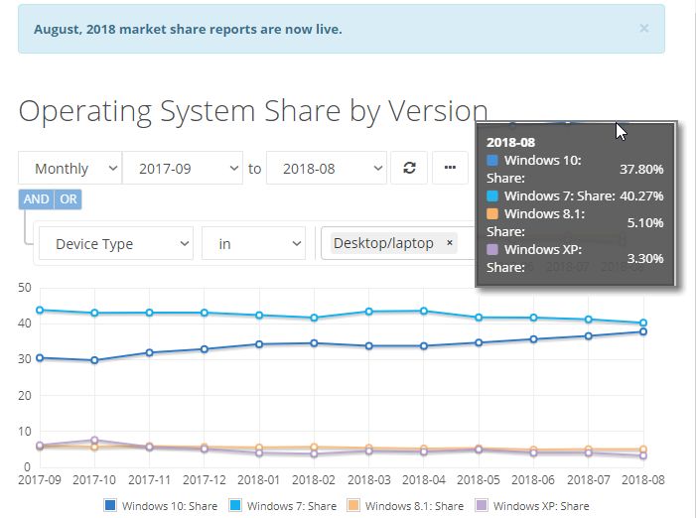Click the Windows 10 data point at 2017-10
Viewport: 696px width, 518px height.
pyautogui.click(x=94, y=360)
